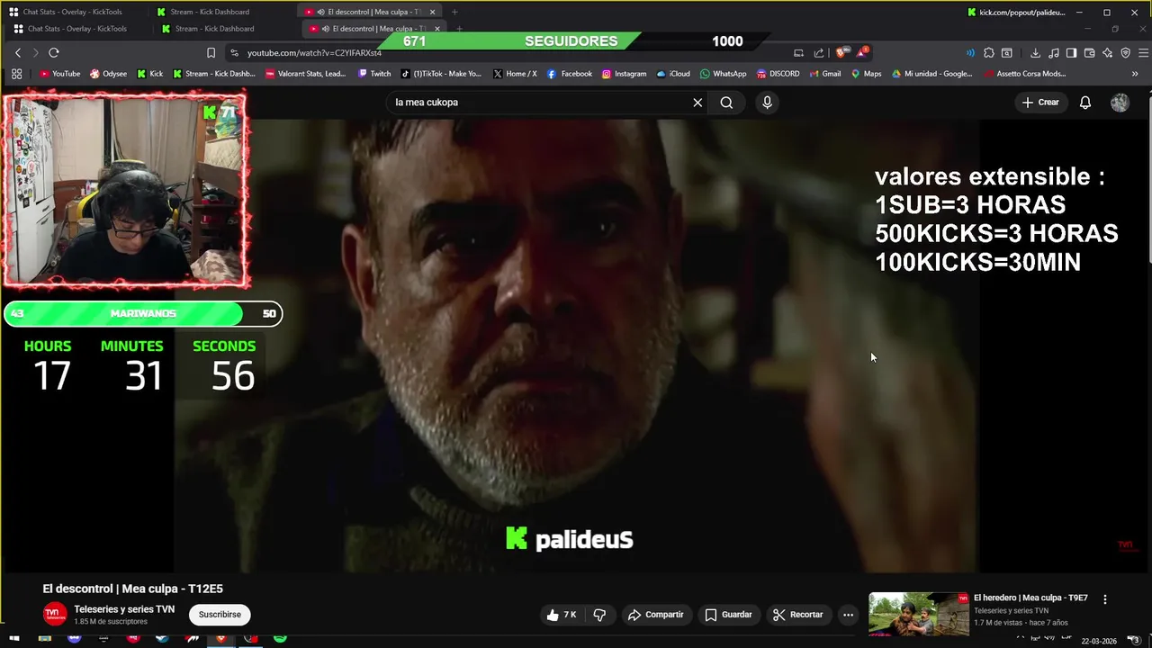Viewport: 1152px width, 648px height.
Task: Share this page from address bar
Action: click(x=819, y=53)
